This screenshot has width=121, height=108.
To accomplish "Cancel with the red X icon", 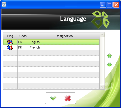I will tap(68, 98).
